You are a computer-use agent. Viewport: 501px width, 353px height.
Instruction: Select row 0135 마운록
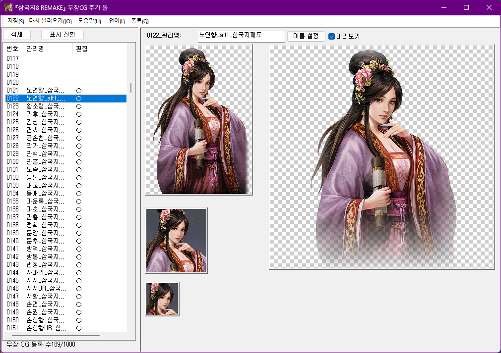point(66,202)
